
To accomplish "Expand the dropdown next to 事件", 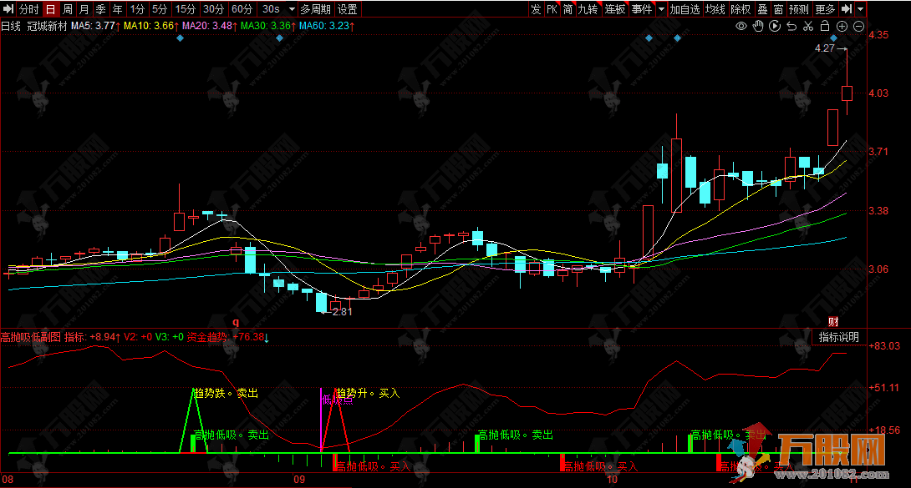I will pos(661,9).
